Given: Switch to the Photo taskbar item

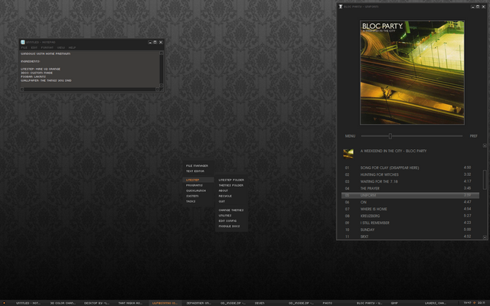Looking at the screenshot, I should 327,303.
